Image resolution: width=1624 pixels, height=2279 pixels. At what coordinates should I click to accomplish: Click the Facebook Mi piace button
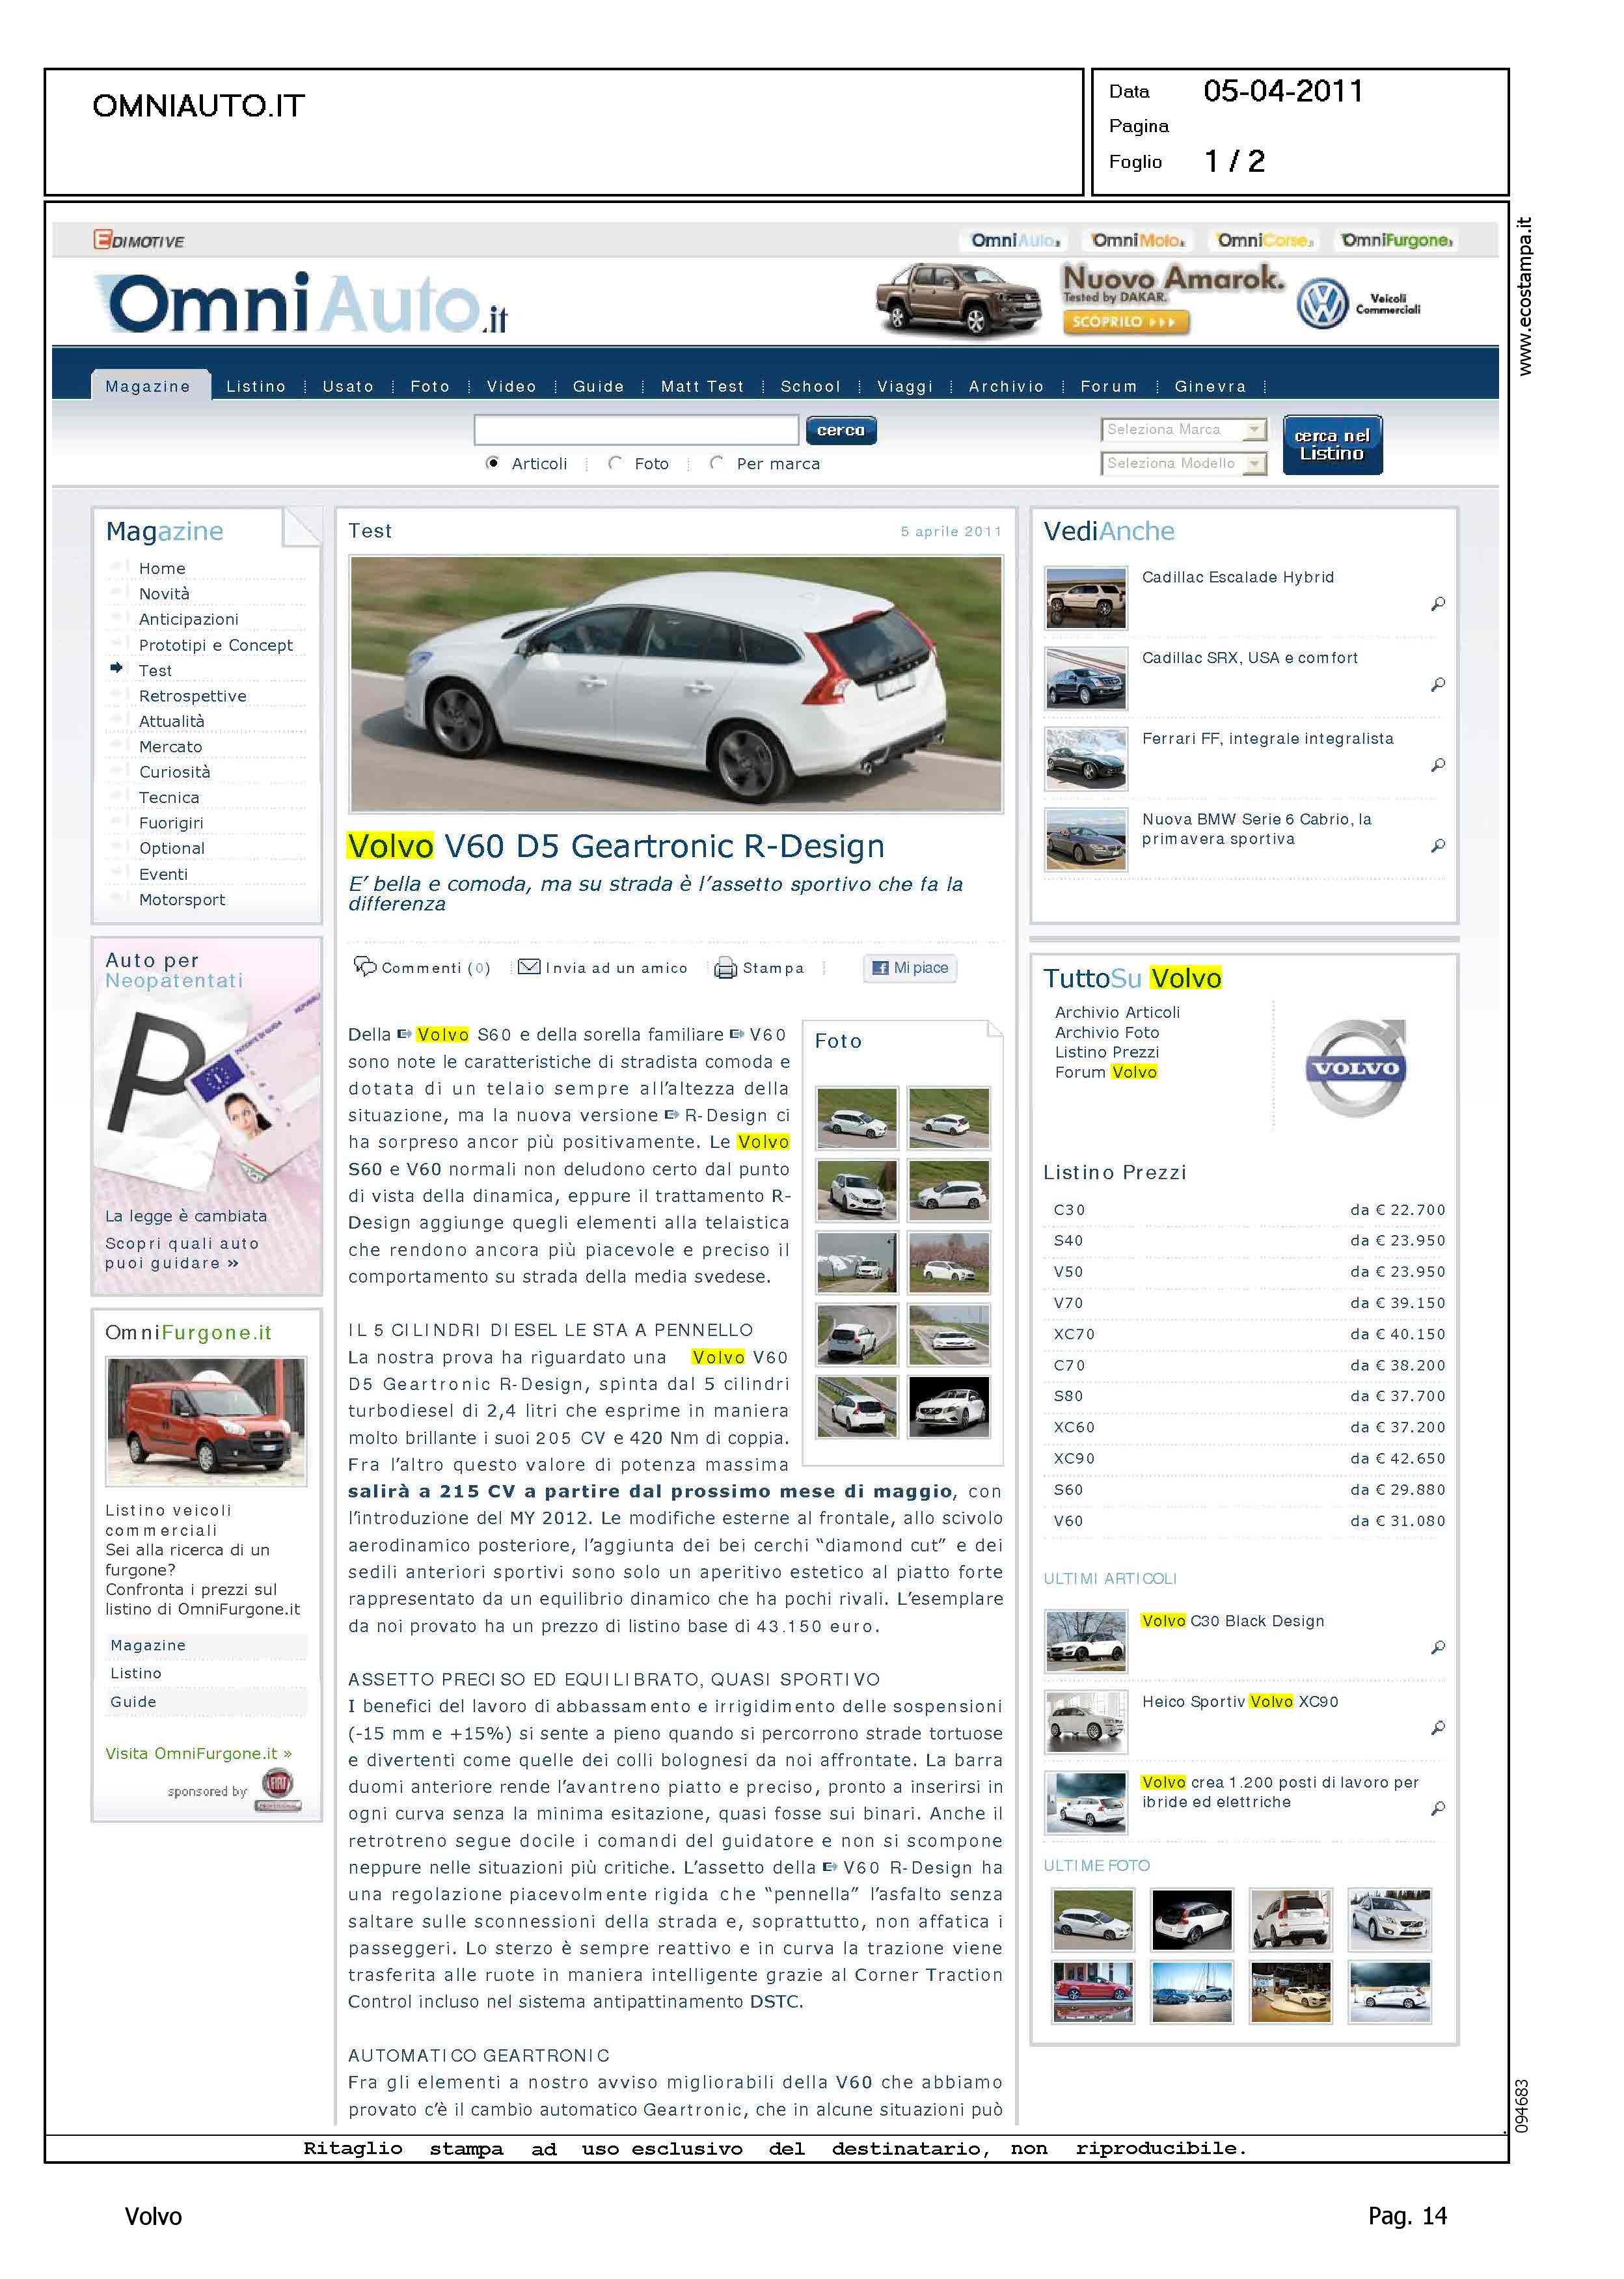coord(909,967)
